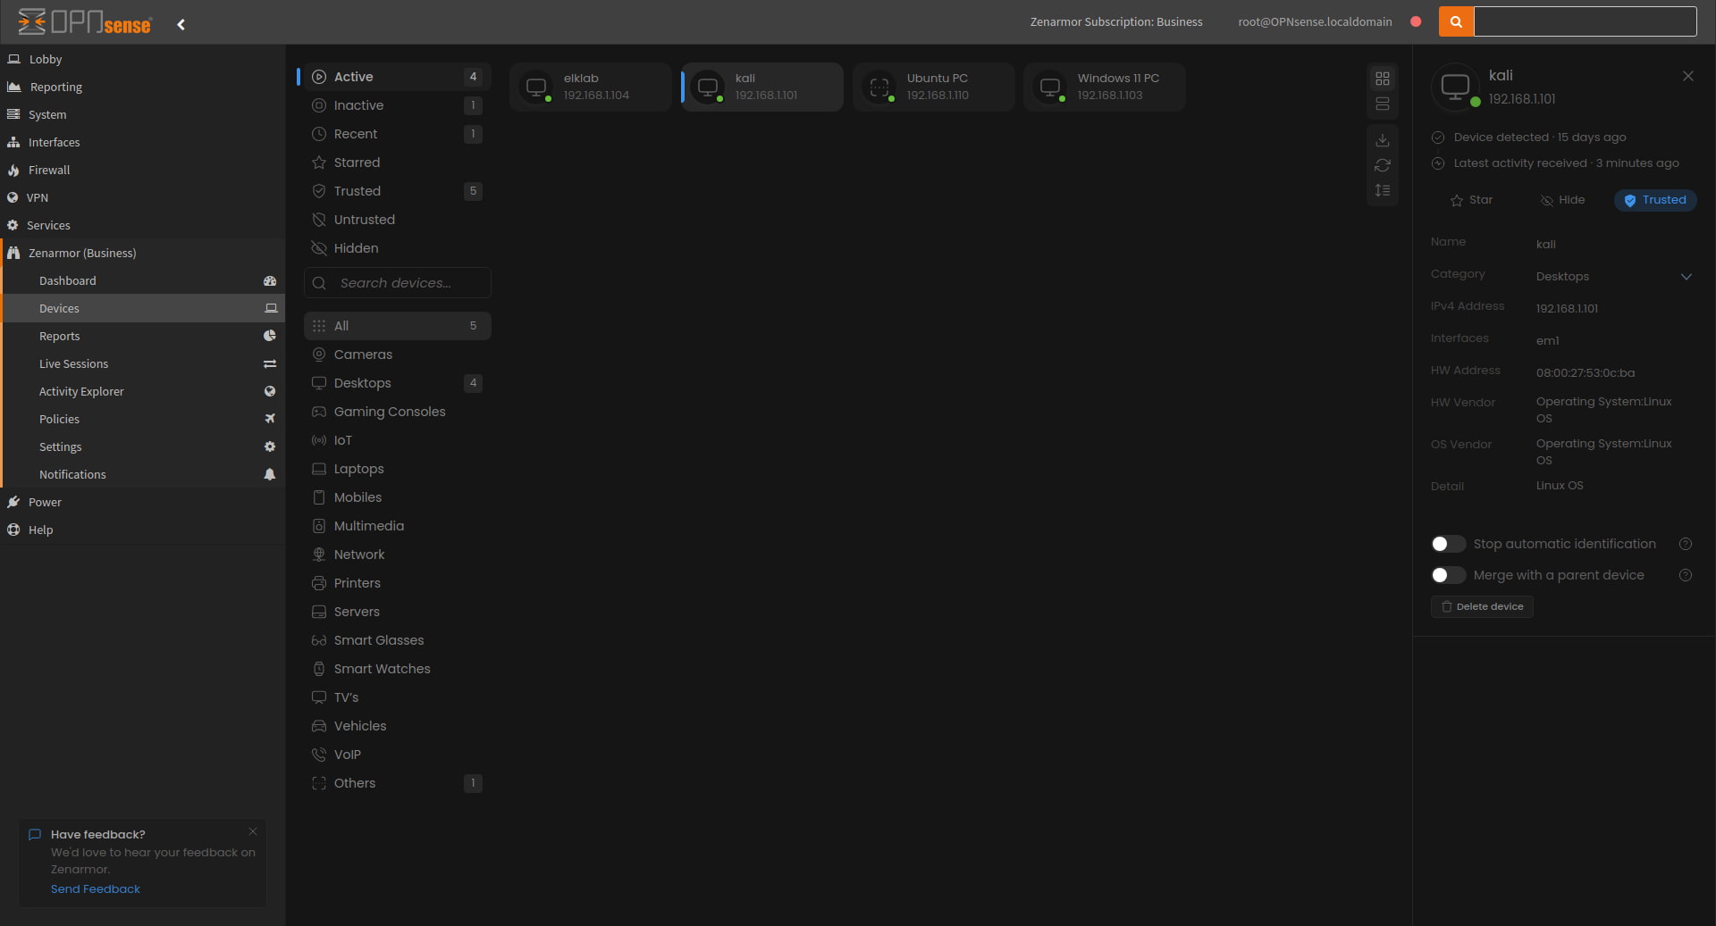Click the red status indicator dot
The width and height of the screenshot is (1716, 926).
click(x=1416, y=21)
